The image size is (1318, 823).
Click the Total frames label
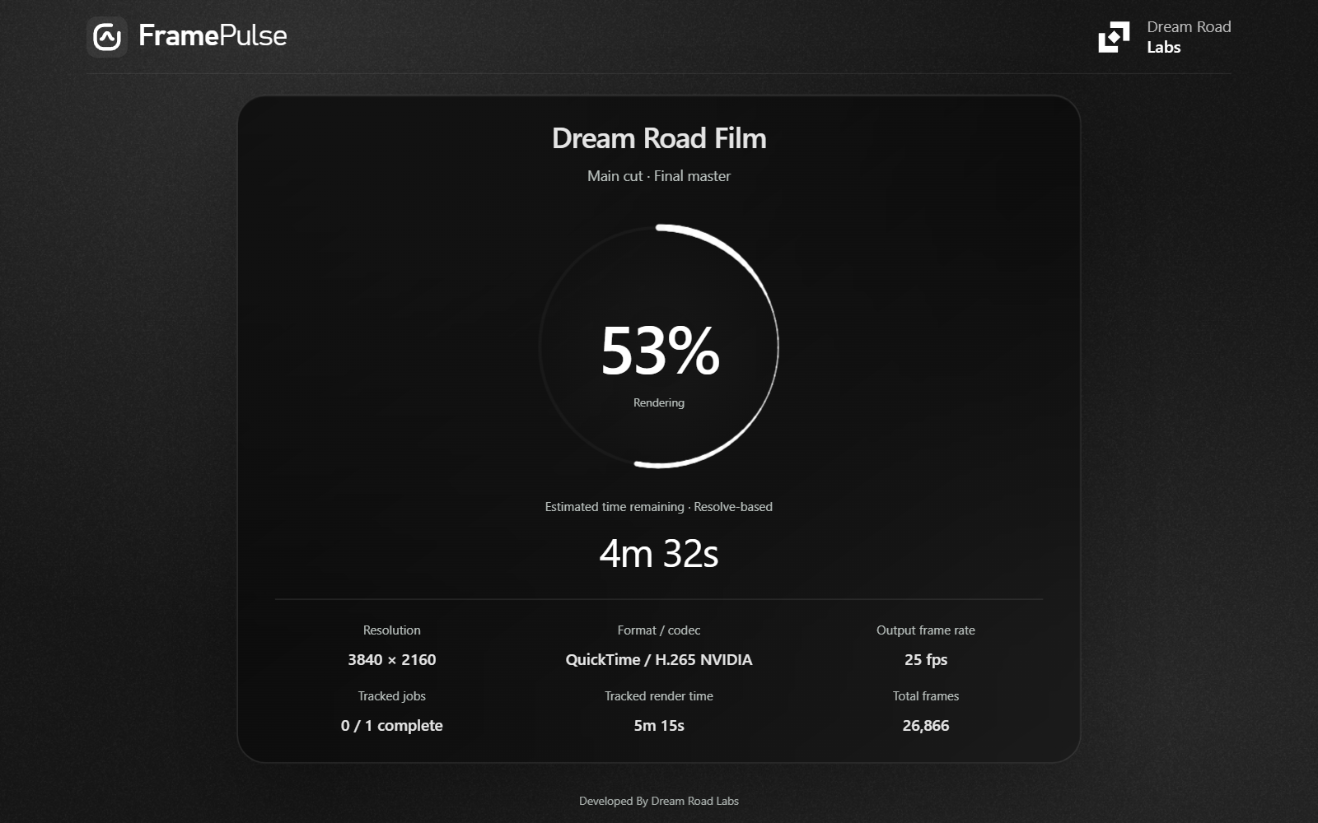pyautogui.click(x=926, y=696)
